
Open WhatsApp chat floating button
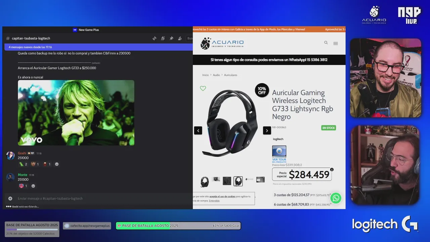point(336,198)
